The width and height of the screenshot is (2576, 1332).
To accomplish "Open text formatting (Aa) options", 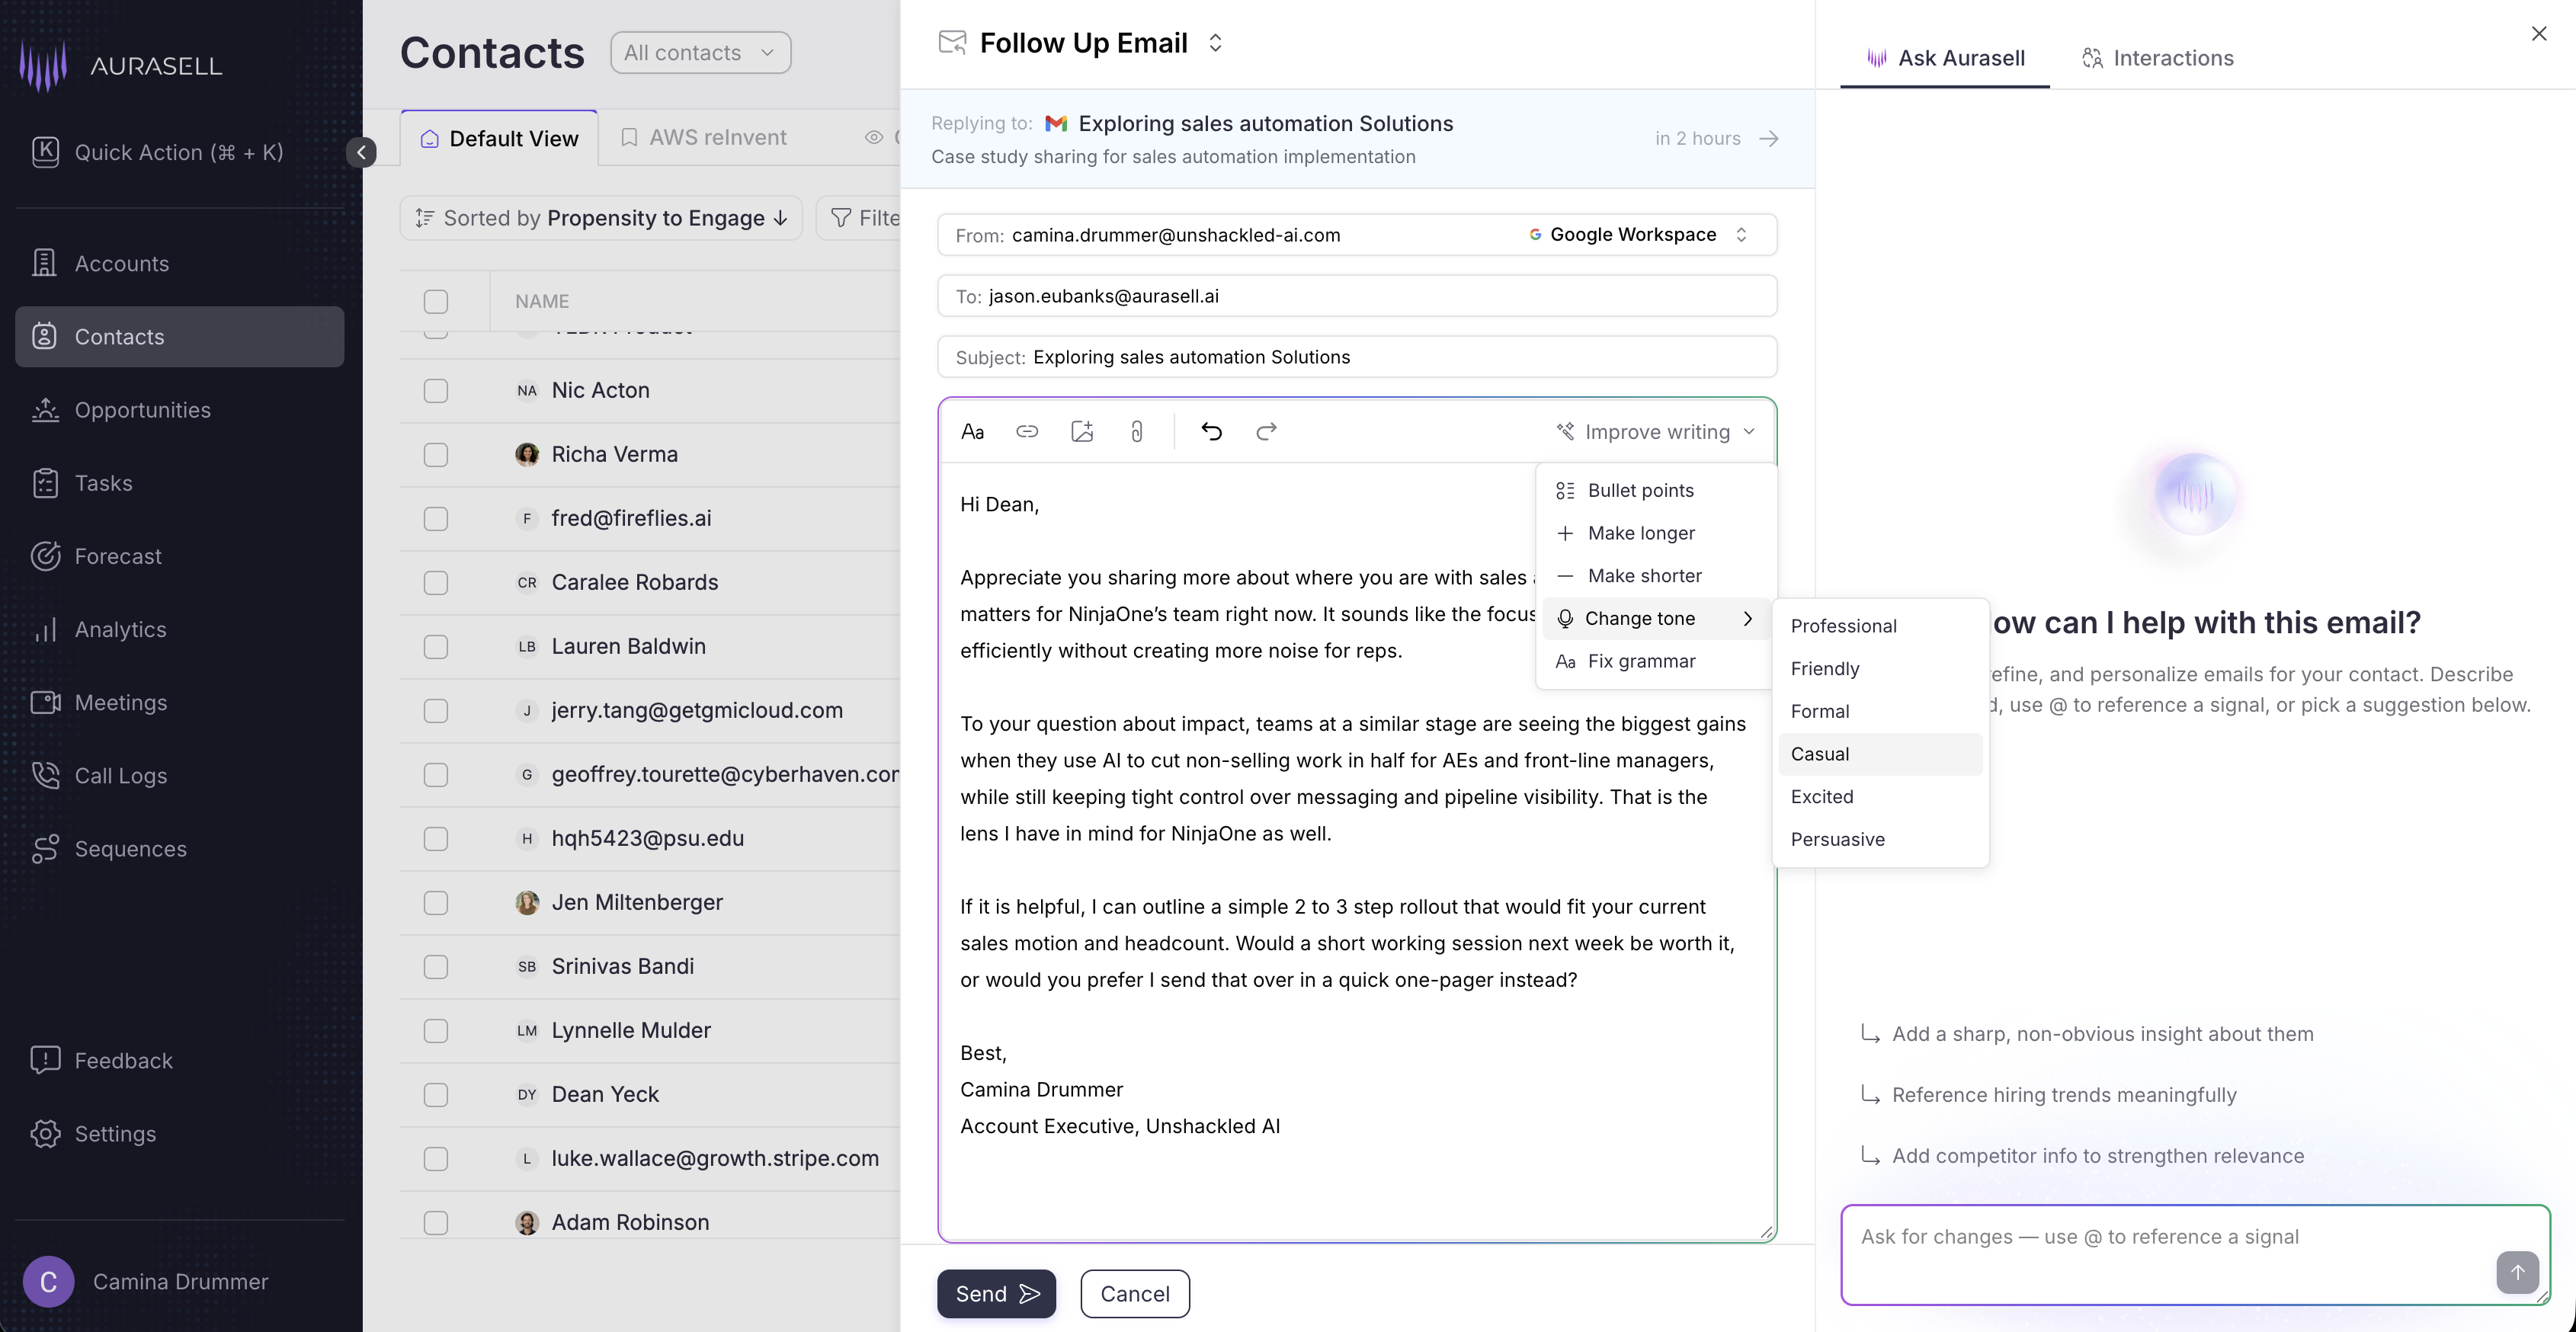I will pyautogui.click(x=972, y=431).
